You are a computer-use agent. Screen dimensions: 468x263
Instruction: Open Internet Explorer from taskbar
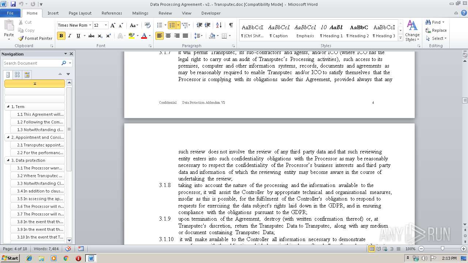(x=29, y=258)
